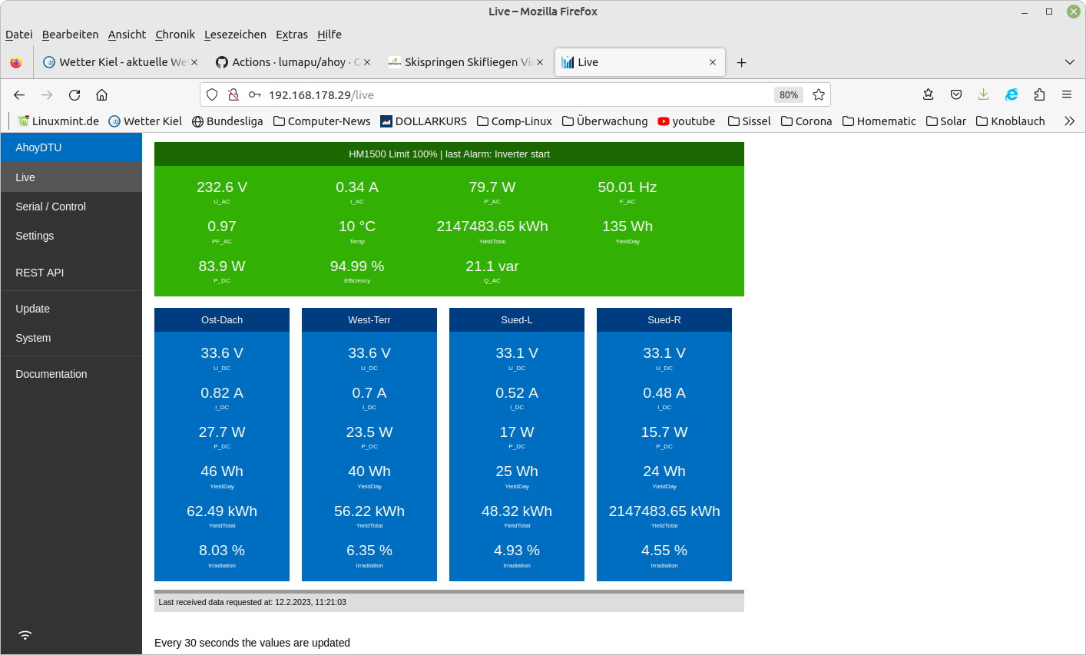Reload the Live page
The image size is (1086, 655).
click(x=74, y=94)
